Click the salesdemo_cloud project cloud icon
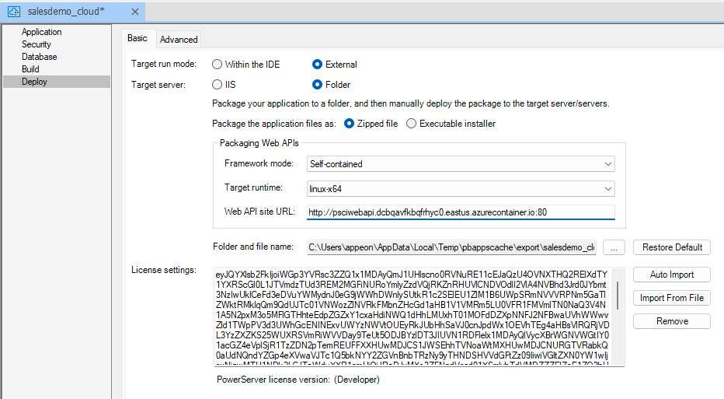The image size is (724, 399). tap(14, 12)
